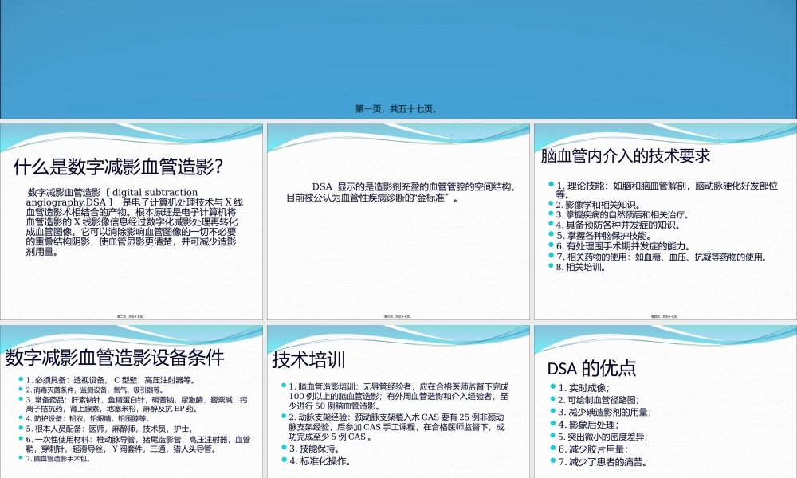The height and width of the screenshot is (478, 797).
Task: Click the "2. 动脉支架经验" paragraph
Action: click(396, 427)
